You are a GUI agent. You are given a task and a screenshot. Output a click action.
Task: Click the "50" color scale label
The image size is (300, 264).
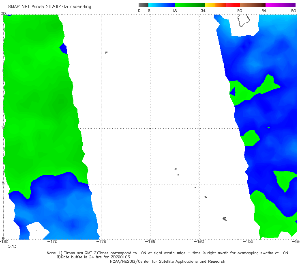click(240, 11)
